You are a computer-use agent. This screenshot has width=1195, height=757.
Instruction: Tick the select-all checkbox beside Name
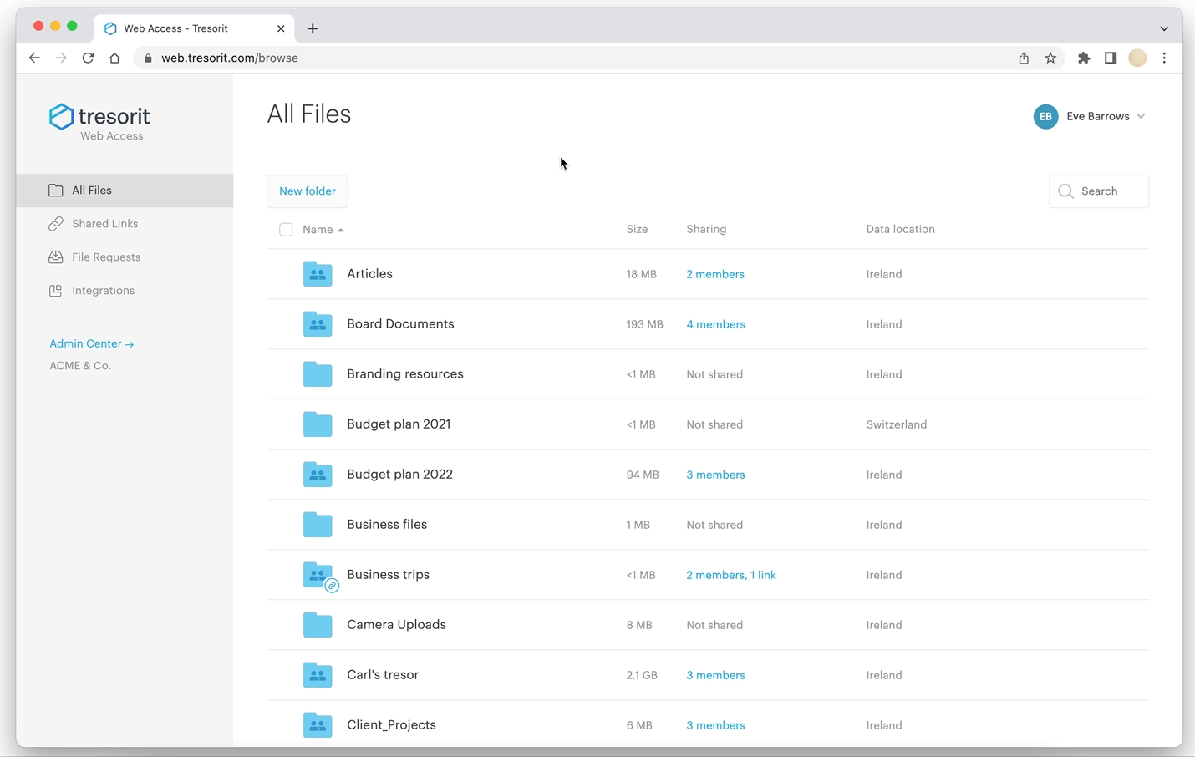click(286, 229)
